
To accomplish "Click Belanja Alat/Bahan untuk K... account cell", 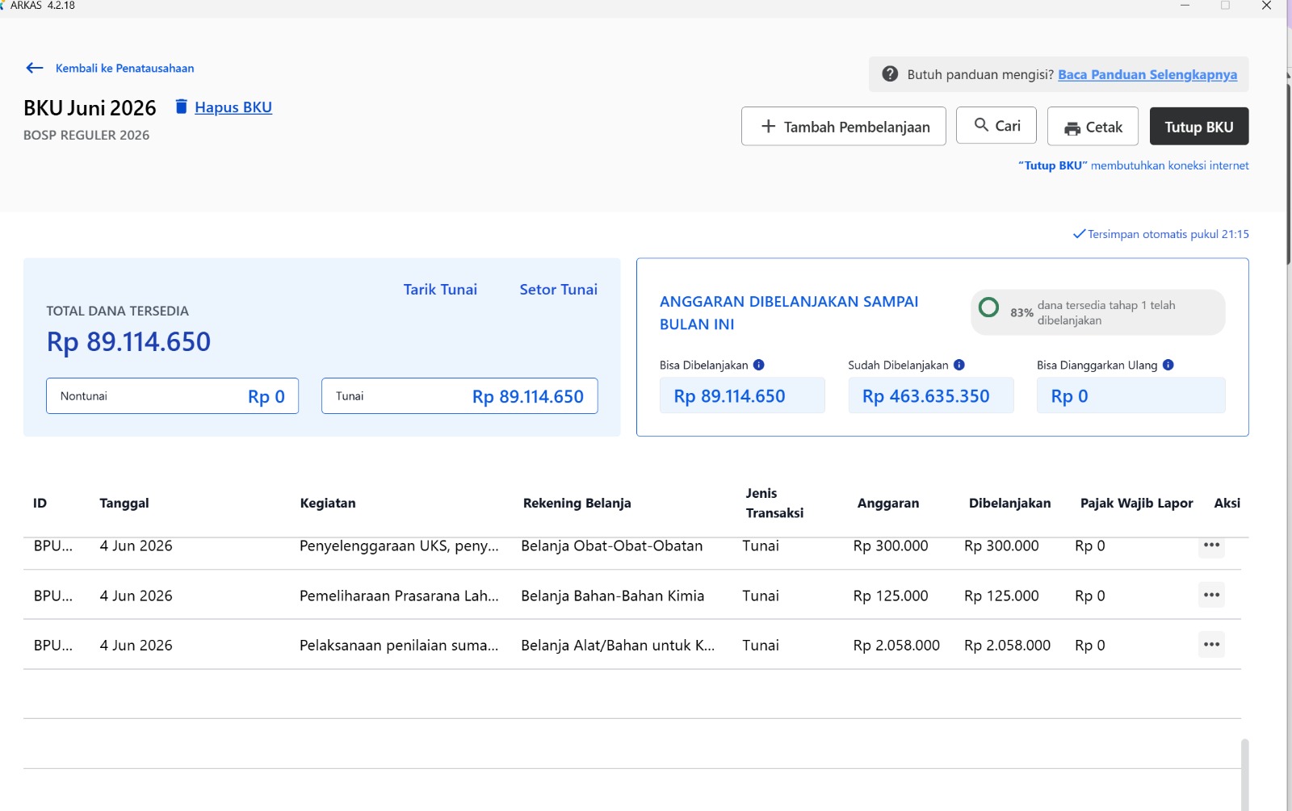I will click(618, 645).
